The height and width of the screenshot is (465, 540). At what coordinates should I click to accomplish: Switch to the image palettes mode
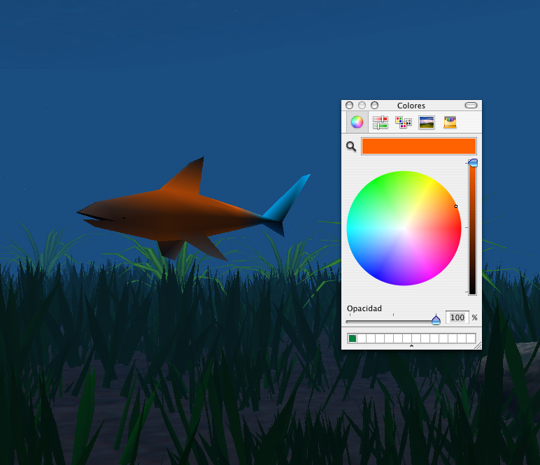click(x=427, y=122)
